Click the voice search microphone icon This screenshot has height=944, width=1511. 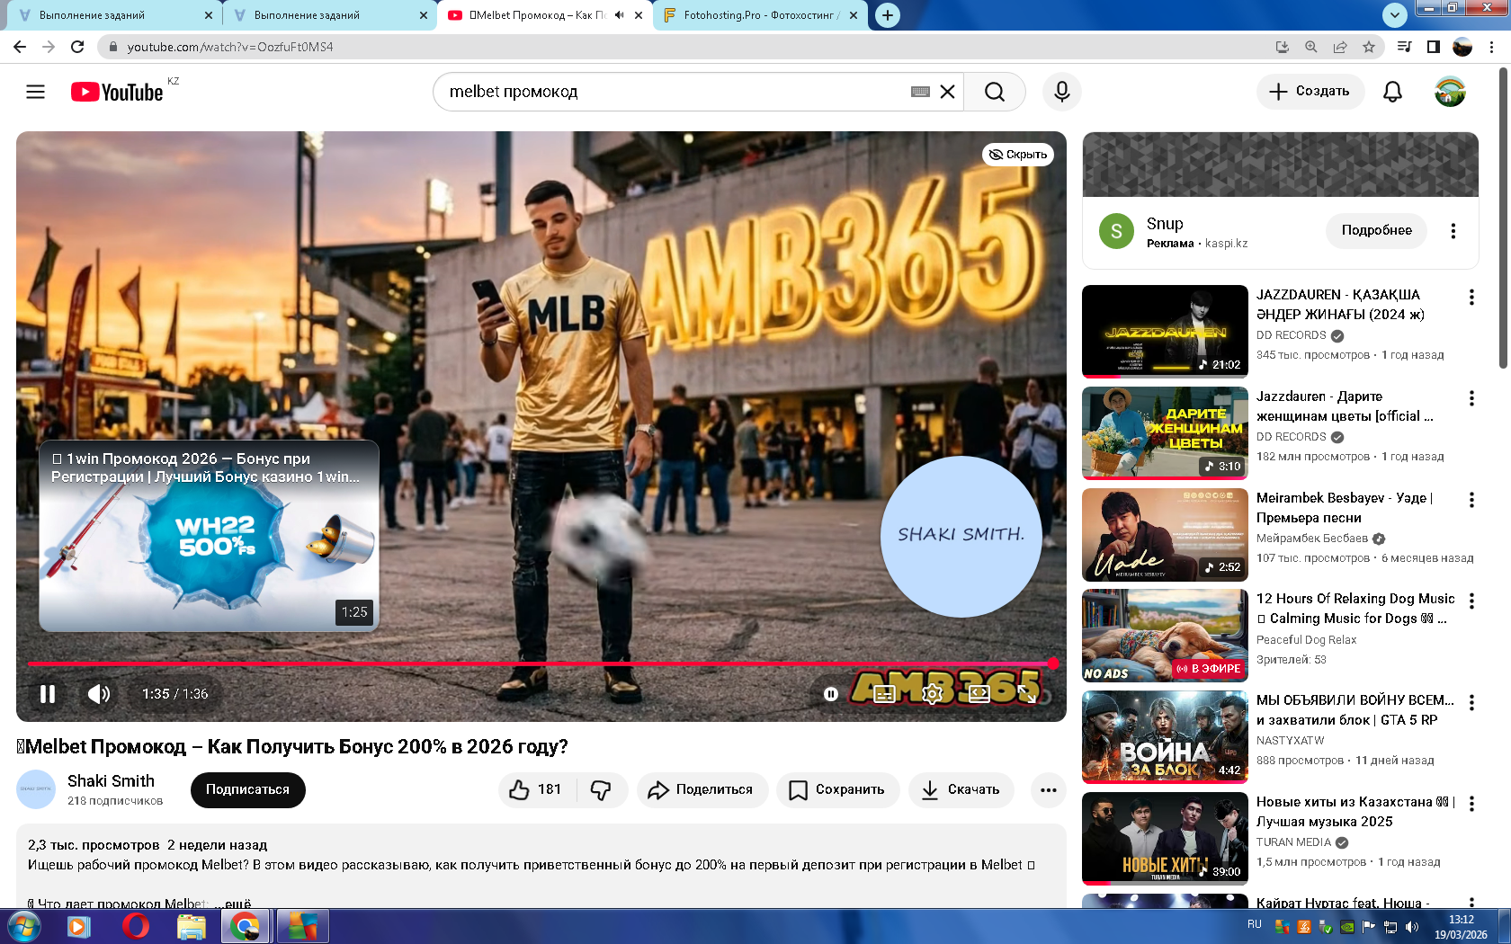point(1061,92)
